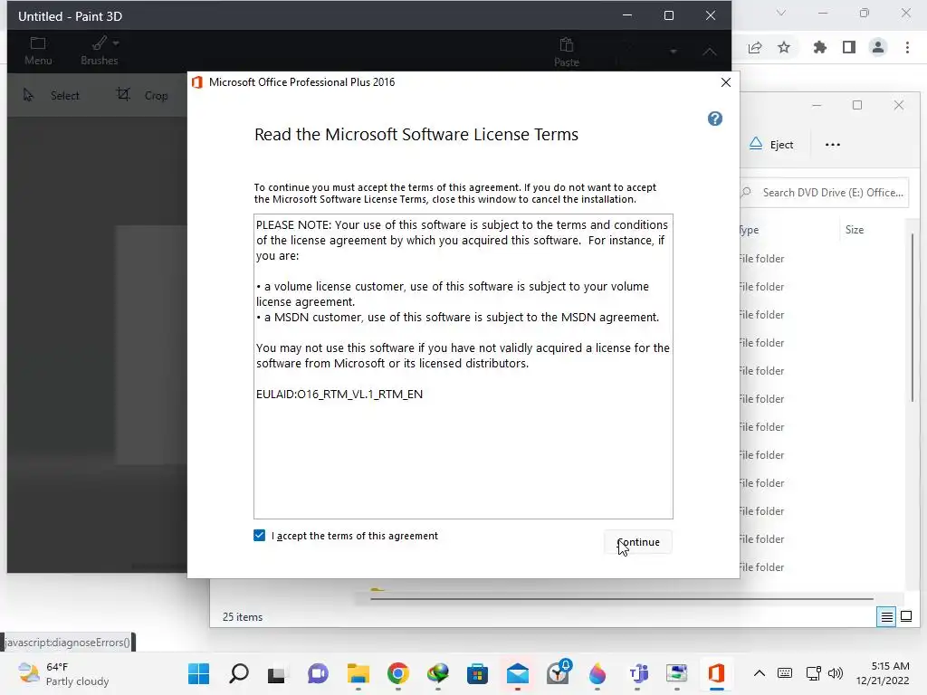927x695 pixels.
Task: Open Brushes in Paint 3D
Action: tap(100, 51)
